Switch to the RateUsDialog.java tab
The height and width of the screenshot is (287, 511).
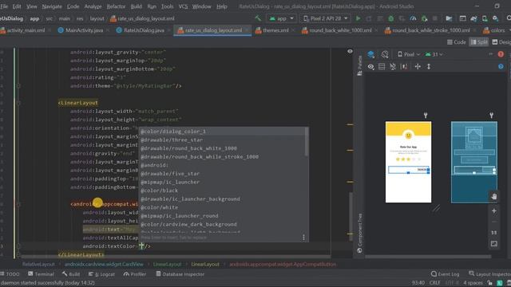coord(141,30)
